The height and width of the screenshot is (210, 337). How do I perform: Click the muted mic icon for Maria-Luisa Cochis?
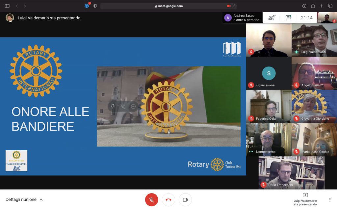[x=297, y=152]
